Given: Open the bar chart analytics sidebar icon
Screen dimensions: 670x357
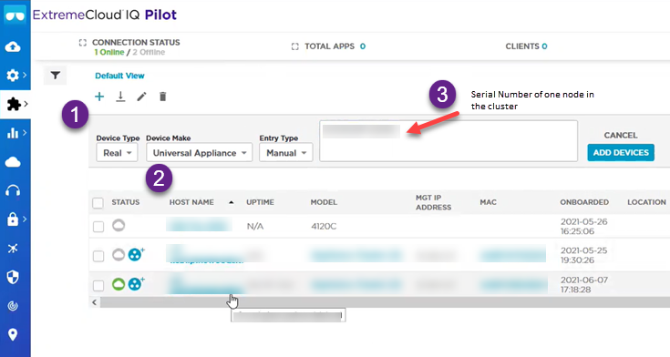Looking at the screenshot, I should [x=13, y=133].
